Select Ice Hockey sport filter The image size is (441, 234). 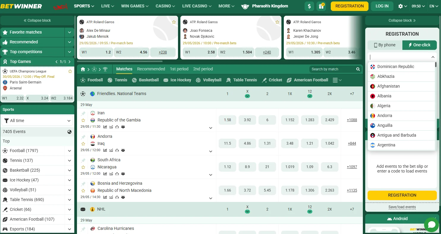177,80
